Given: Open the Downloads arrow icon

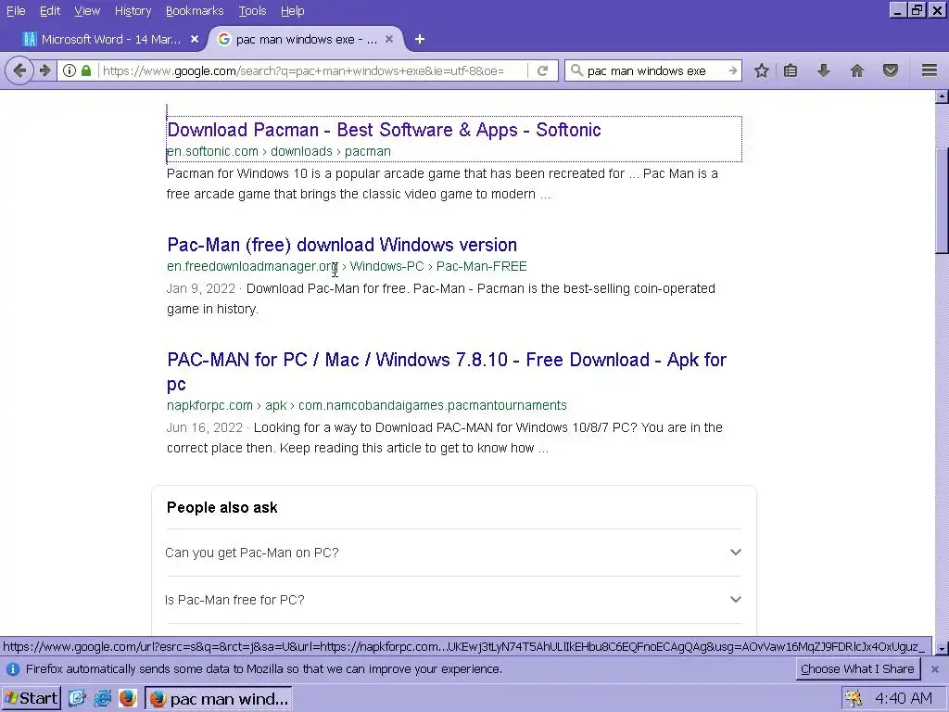Looking at the screenshot, I should click(823, 70).
